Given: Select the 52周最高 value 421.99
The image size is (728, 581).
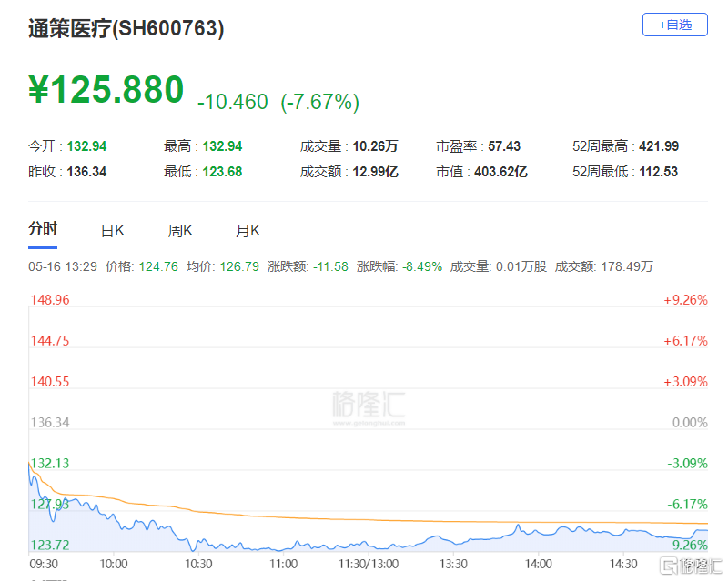Looking at the screenshot, I should pyautogui.click(x=659, y=146).
